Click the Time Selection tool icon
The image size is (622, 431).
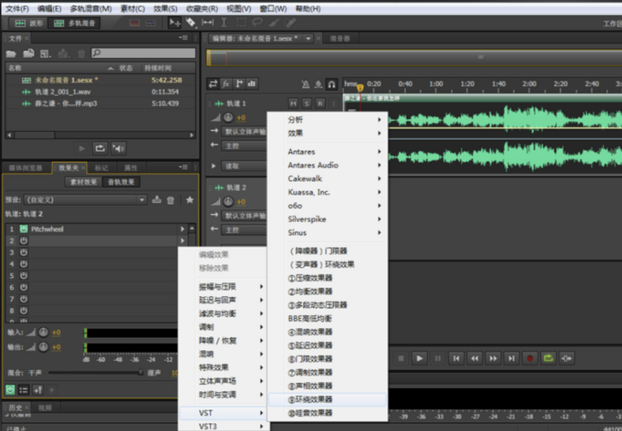click(x=224, y=23)
